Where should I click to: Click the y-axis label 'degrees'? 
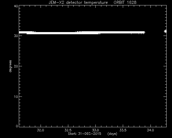(x=10, y=66)
